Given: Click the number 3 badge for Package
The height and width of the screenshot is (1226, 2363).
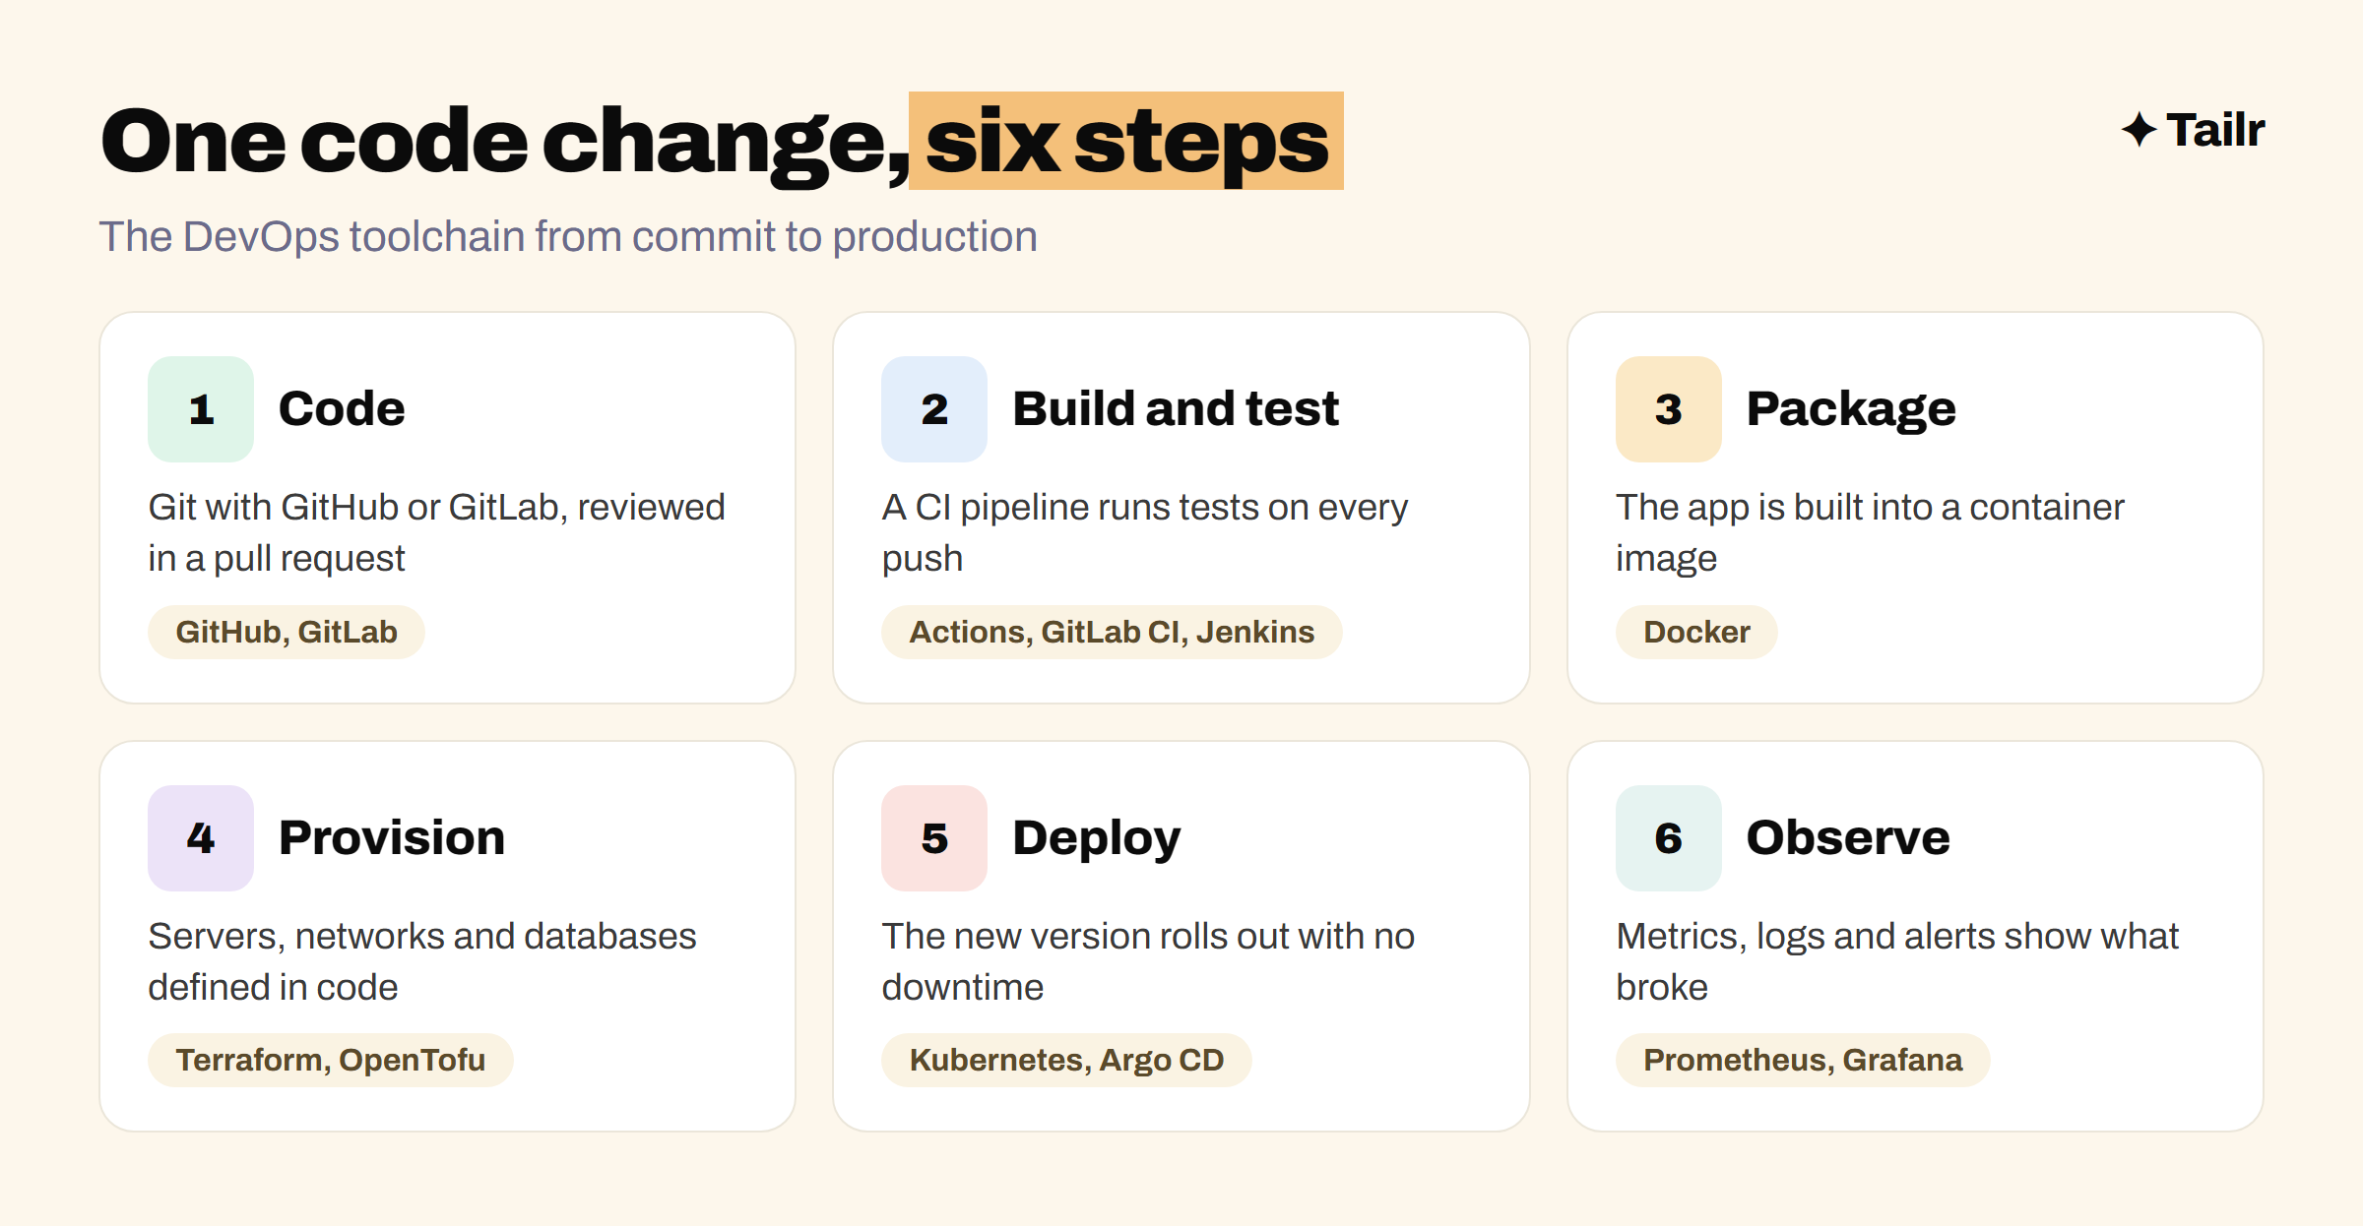Looking at the screenshot, I should 1669,409.
